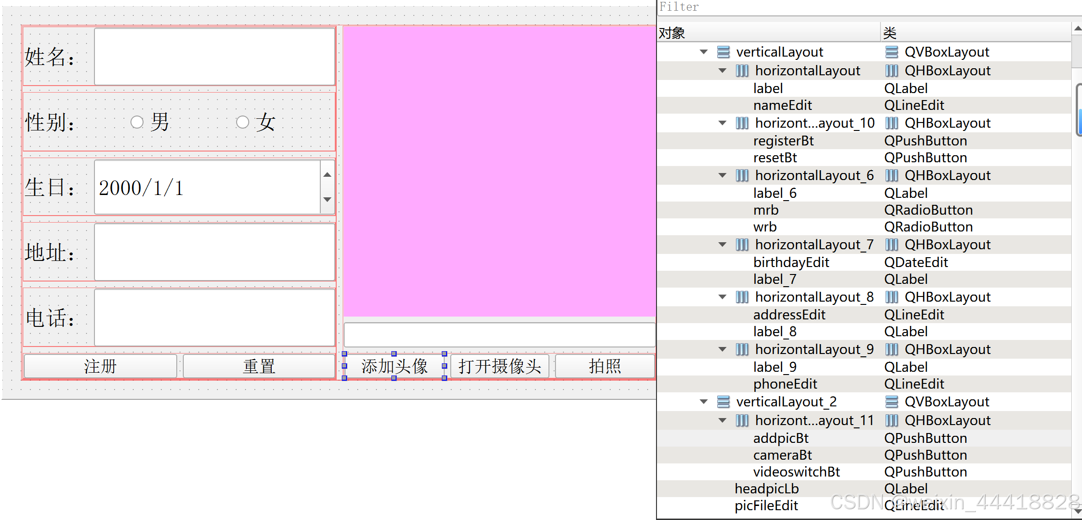This screenshot has width=1082, height=520.
Task: Click the verticalLayout QVBoxLayout icon
Action: click(723, 52)
